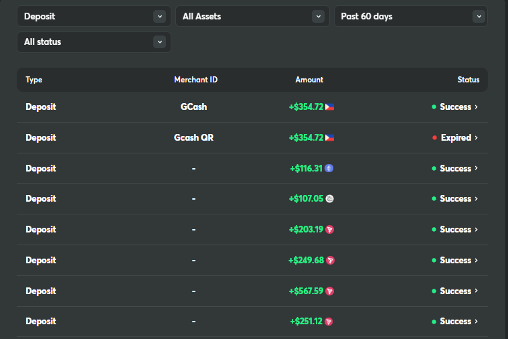Click the flag icon in Gcash QR row

coord(329,137)
